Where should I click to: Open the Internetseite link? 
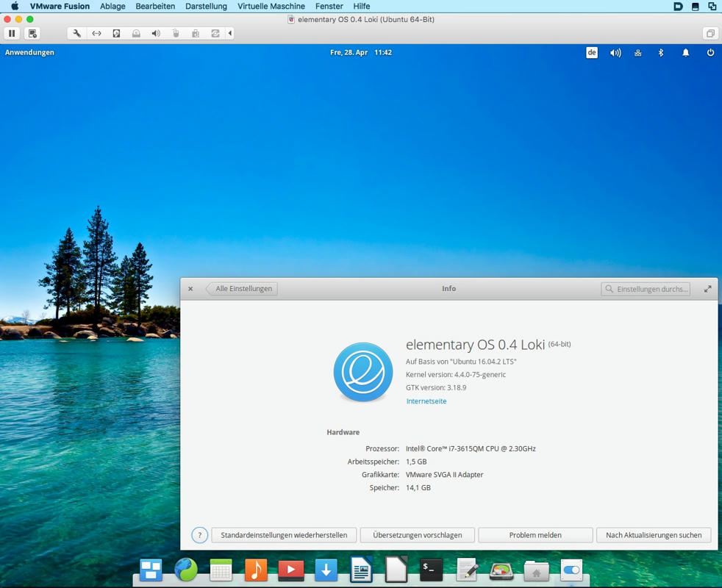tap(426, 401)
